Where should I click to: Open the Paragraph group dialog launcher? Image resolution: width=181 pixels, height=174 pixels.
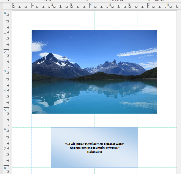[149, 1]
